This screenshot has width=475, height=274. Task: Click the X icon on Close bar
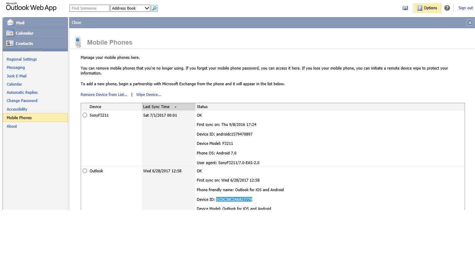pyautogui.click(x=470, y=22)
